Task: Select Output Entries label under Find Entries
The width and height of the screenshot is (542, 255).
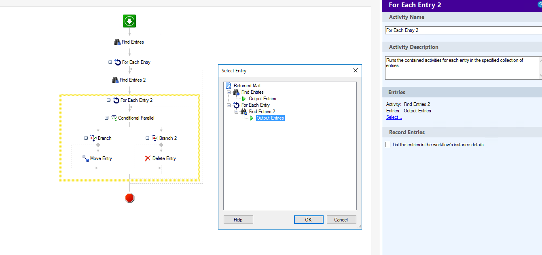Action: 263,99
